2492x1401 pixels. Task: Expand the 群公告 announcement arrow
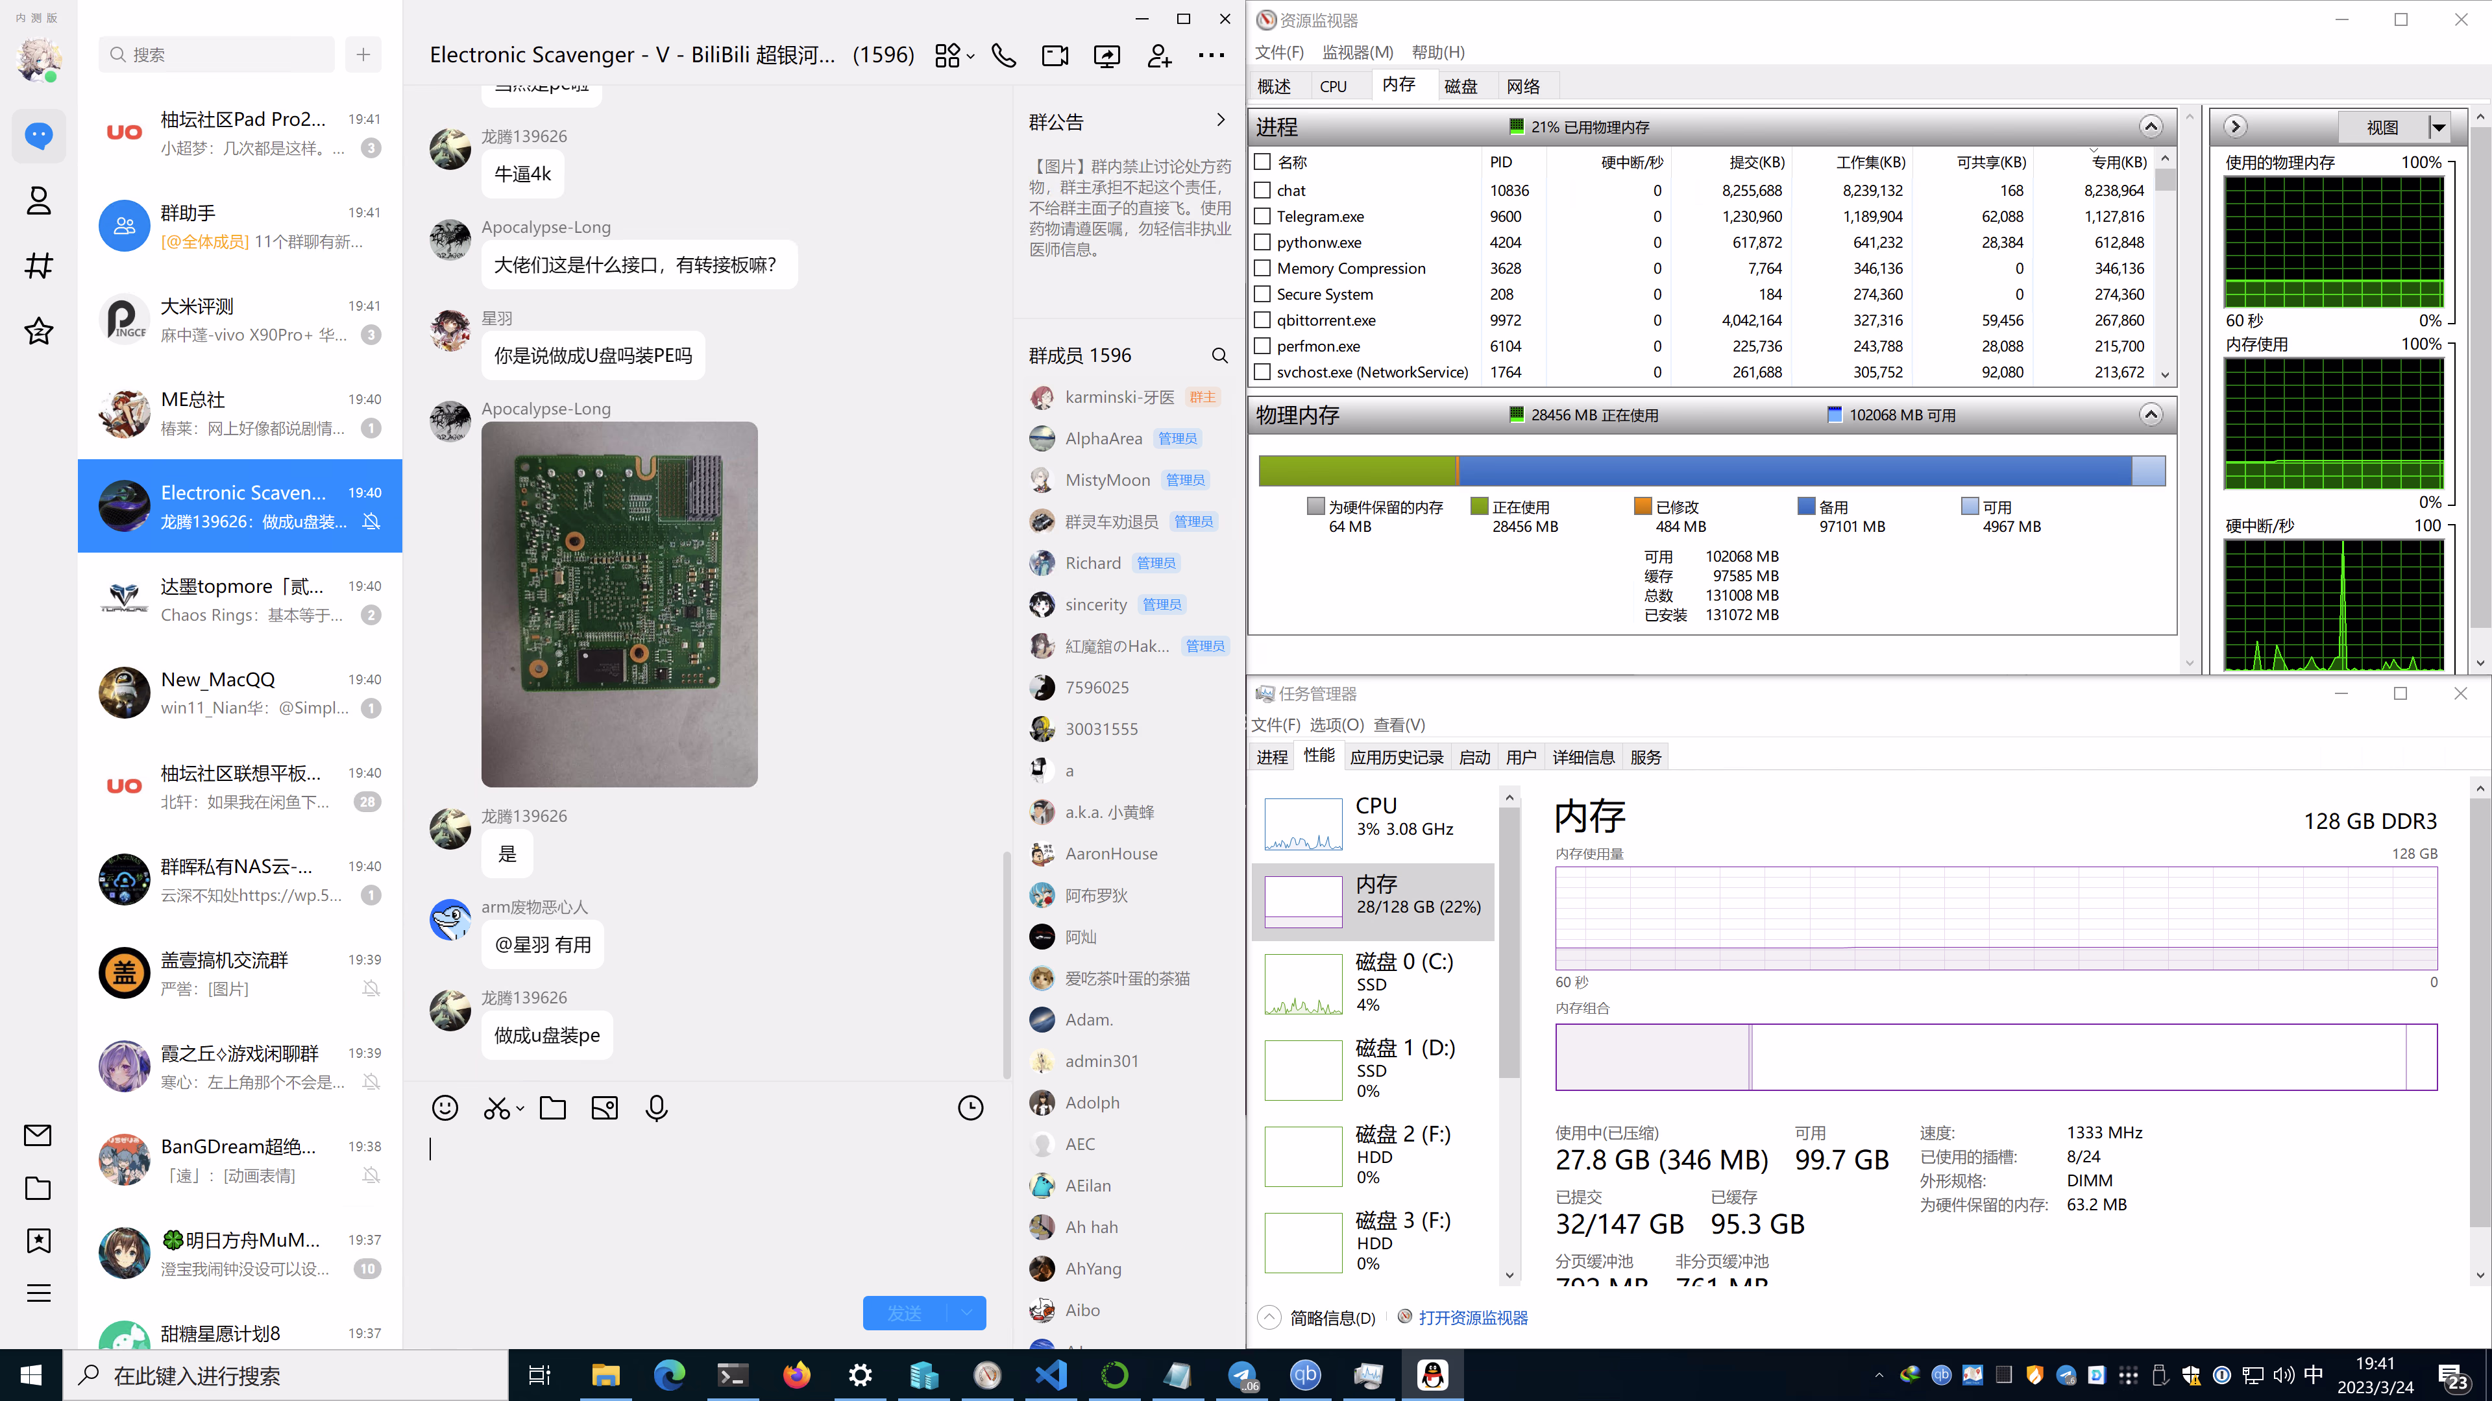[x=1220, y=121]
